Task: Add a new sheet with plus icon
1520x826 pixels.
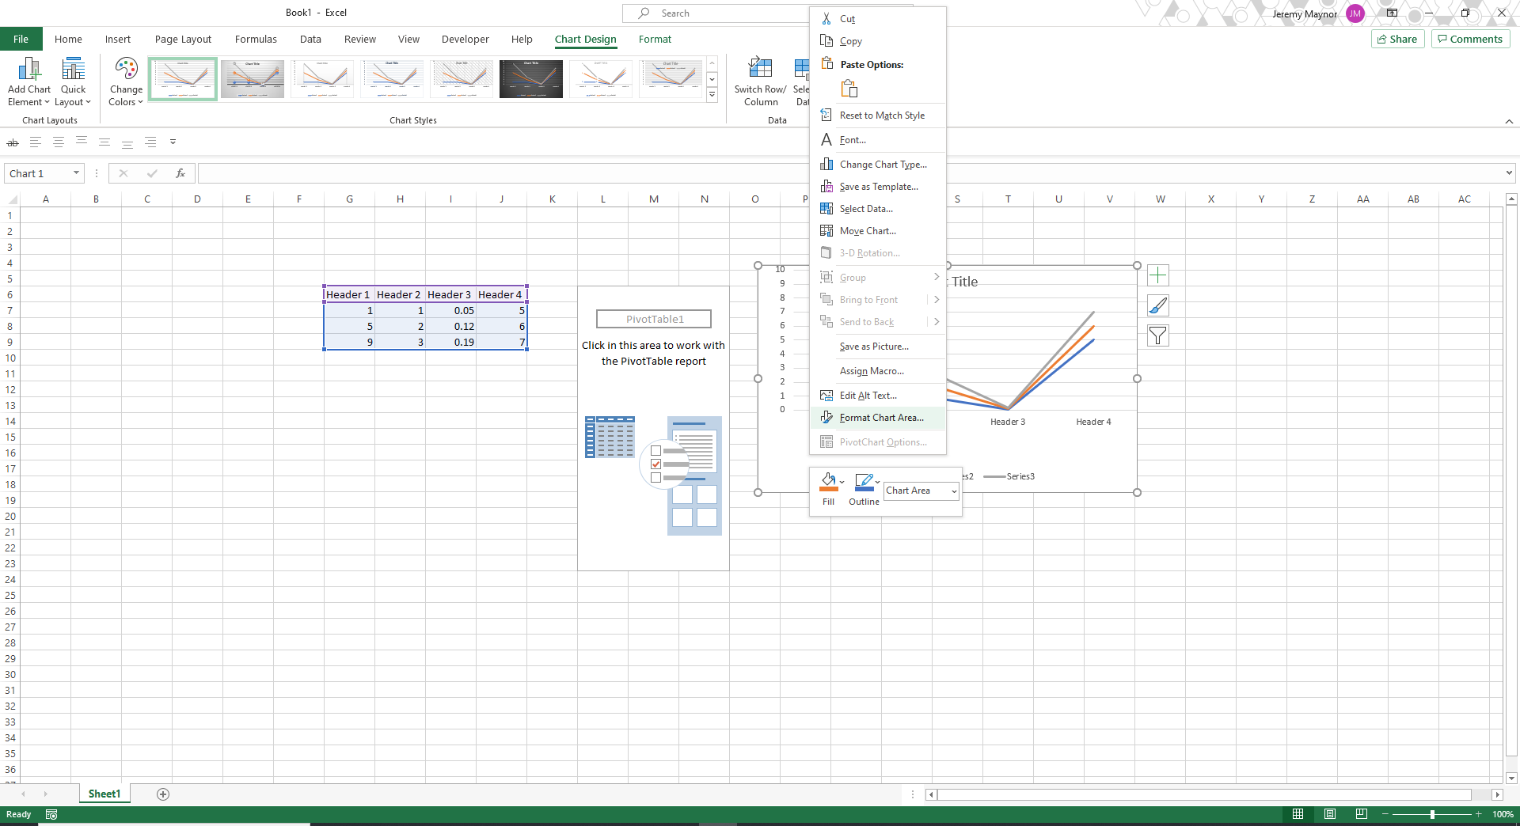Action: (x=163, y=794)
